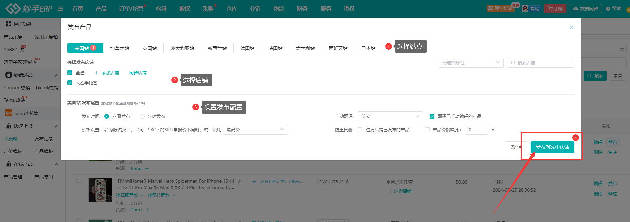Open the 请选择分组 dropdown
The height and width of the screenshot is (222, 630).
tap(471, 63)
